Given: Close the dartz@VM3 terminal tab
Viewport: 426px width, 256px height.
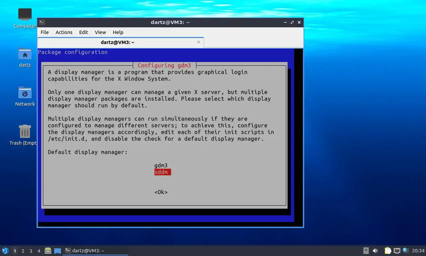Looking at the screenshot, I should point(199,42).
